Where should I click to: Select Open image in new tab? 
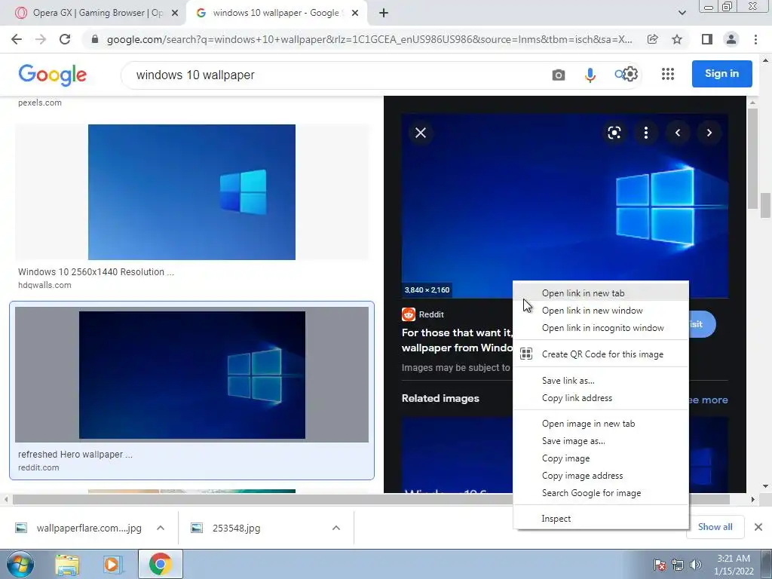click(601, 424)
